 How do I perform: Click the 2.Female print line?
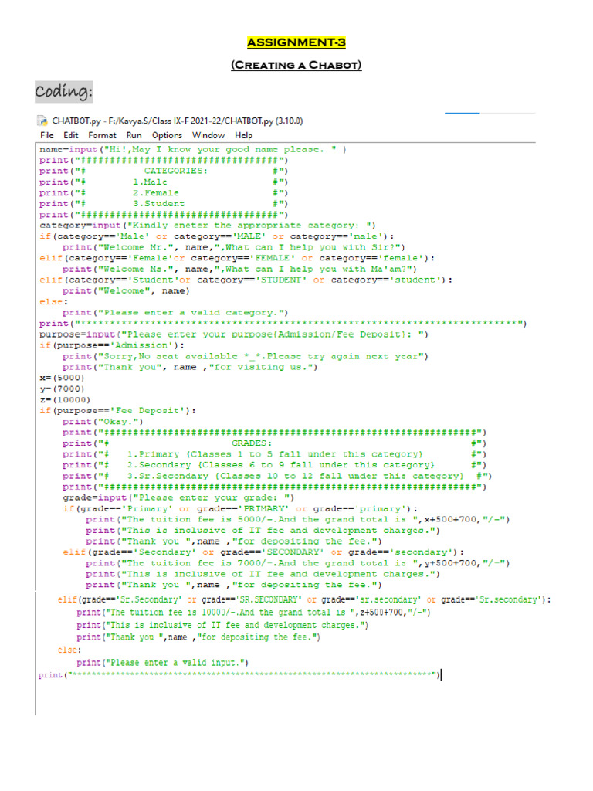pos(164,192)
